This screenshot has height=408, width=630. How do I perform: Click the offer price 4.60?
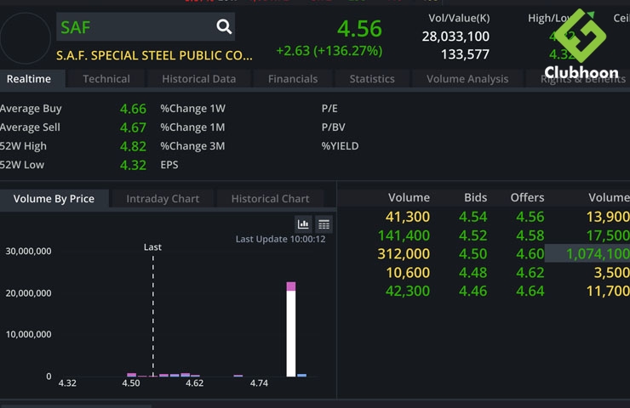pyautogui.click(x=530, y=254)
